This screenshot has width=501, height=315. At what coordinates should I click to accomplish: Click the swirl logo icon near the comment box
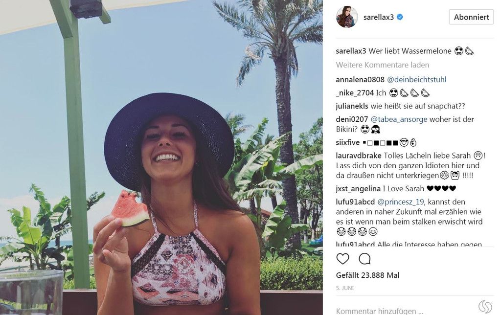(485, 307)
